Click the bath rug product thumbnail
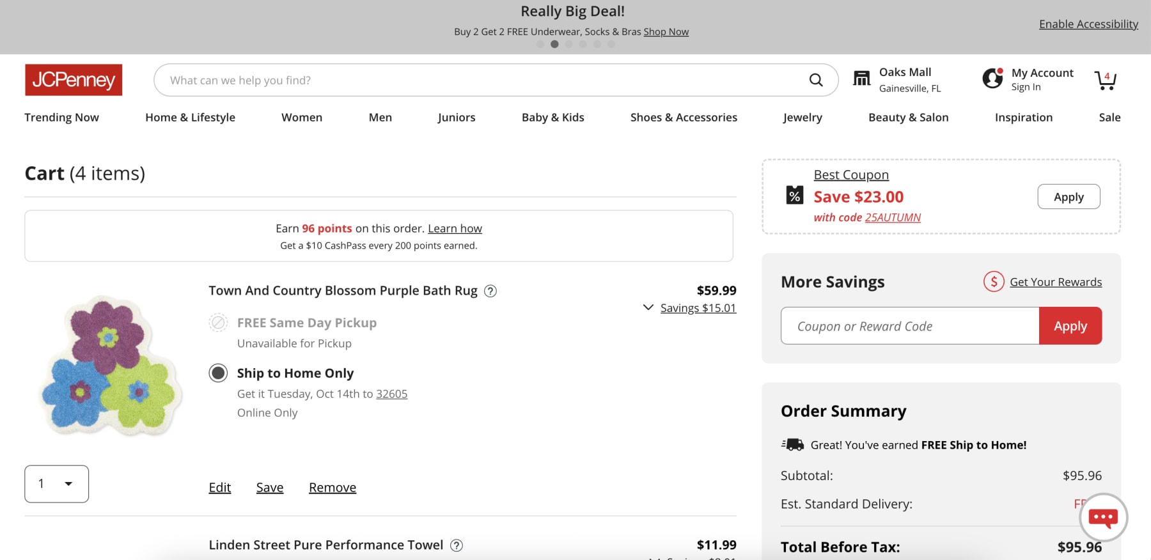Viewport: 1151px width, 560px height. pos(110,366)
